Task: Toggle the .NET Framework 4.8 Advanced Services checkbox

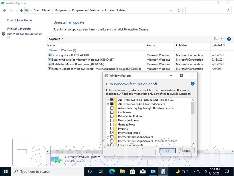Action: point(112,104)
